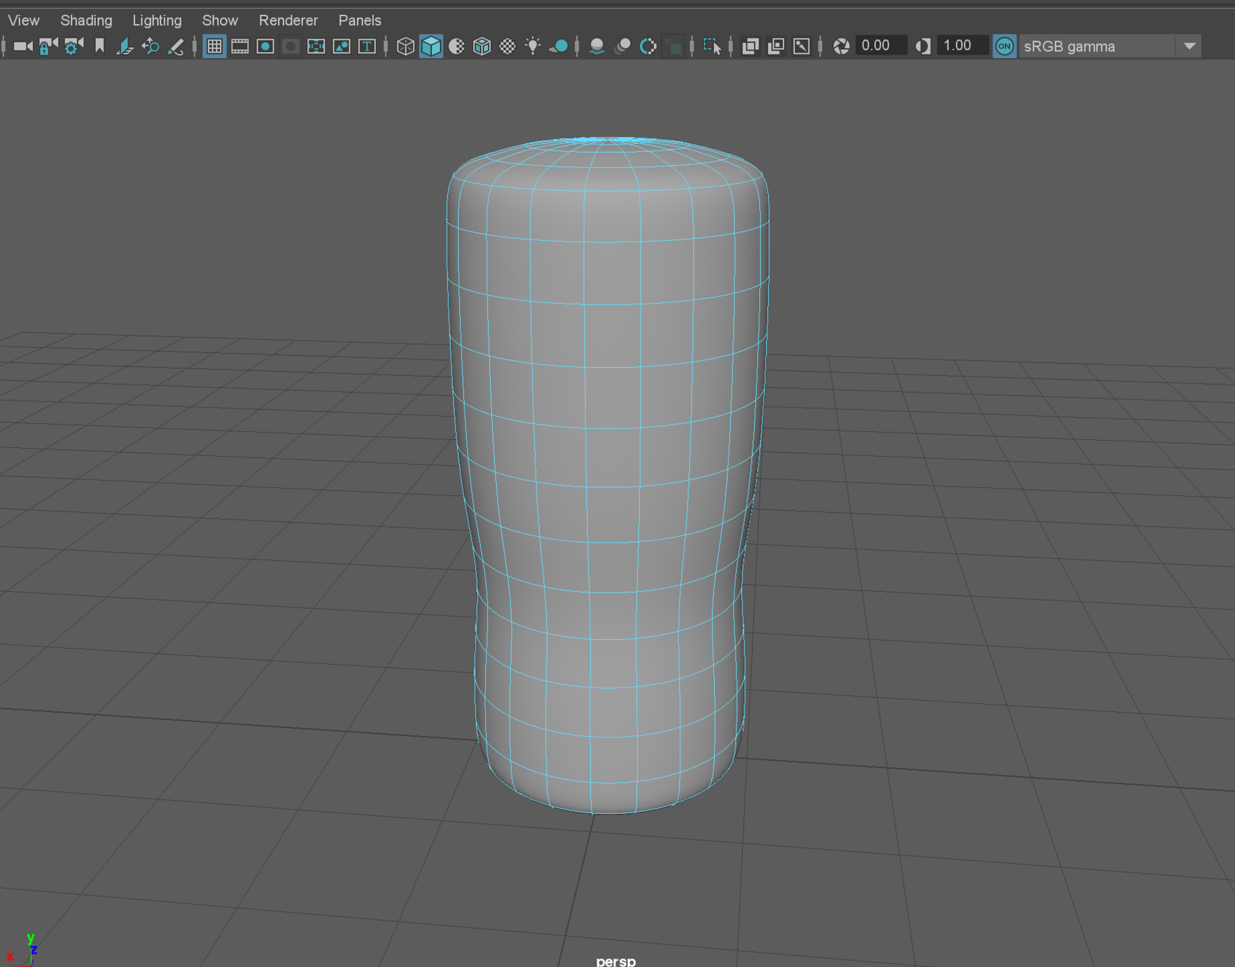Select camera from the panel toolbar
The width and height of the screenshot is (1235, 967).
click(22, 46)
